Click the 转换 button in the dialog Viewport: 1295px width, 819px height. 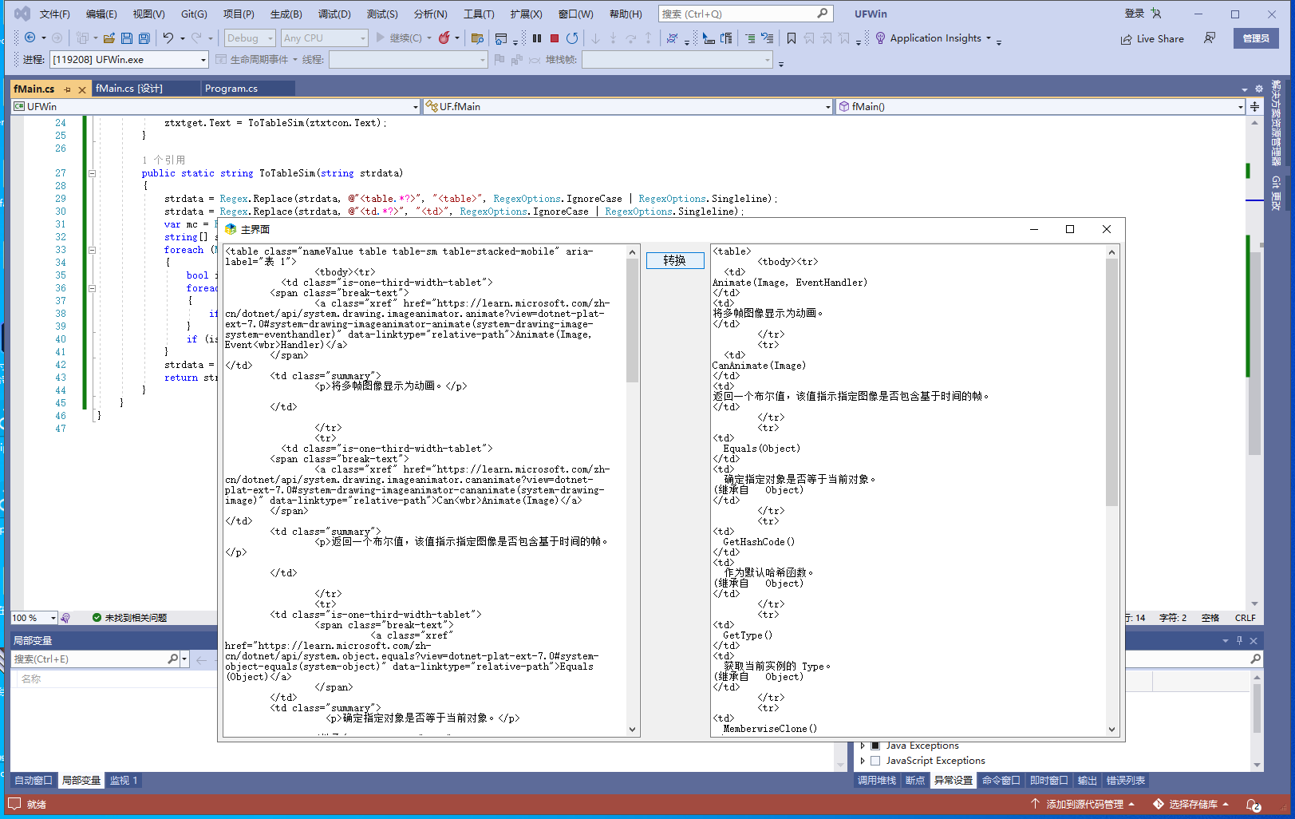pos(675,260)
